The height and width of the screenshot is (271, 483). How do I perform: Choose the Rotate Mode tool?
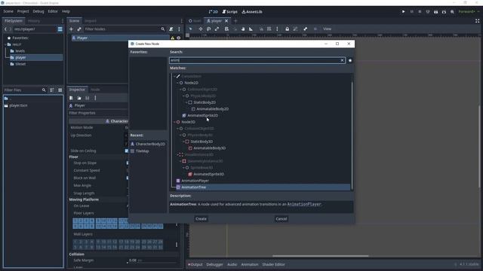tap(208, 29)
